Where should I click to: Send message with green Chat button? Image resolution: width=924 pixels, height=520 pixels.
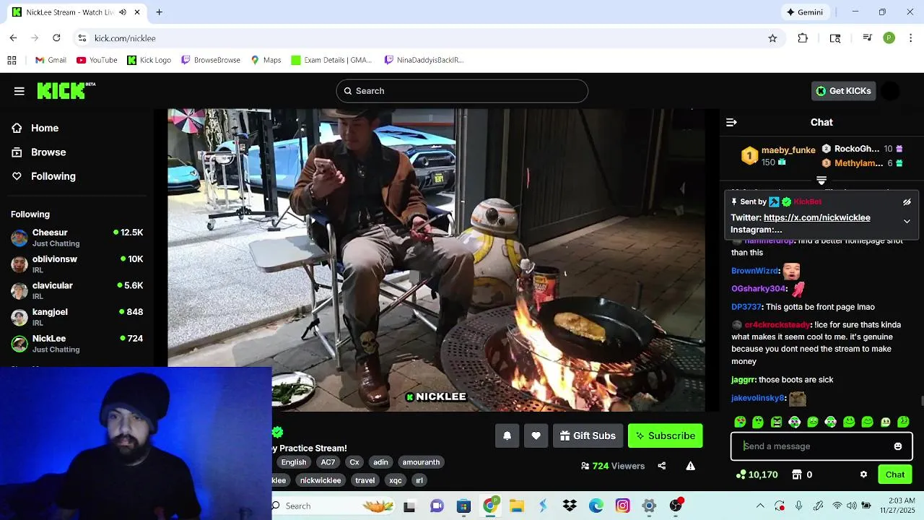tap(895, 474)
